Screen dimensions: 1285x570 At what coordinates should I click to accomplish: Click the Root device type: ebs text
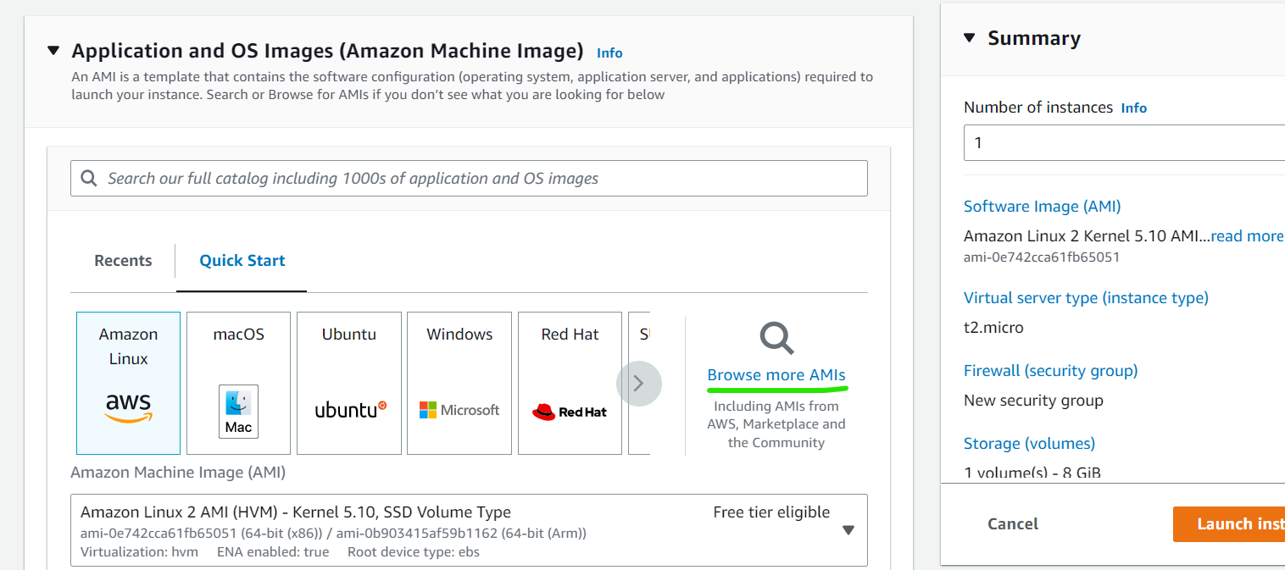coord(414,552)
